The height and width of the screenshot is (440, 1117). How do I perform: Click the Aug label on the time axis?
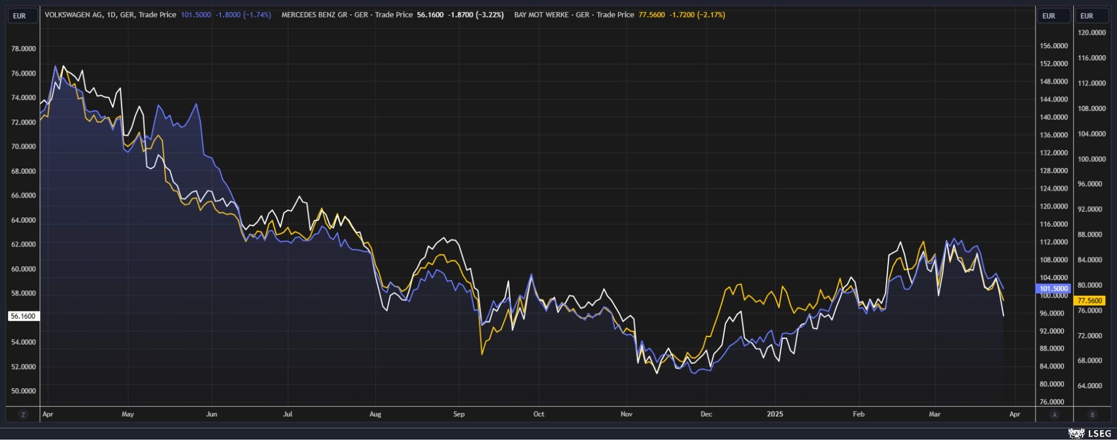pyautogui.click(x=375, y=414)
